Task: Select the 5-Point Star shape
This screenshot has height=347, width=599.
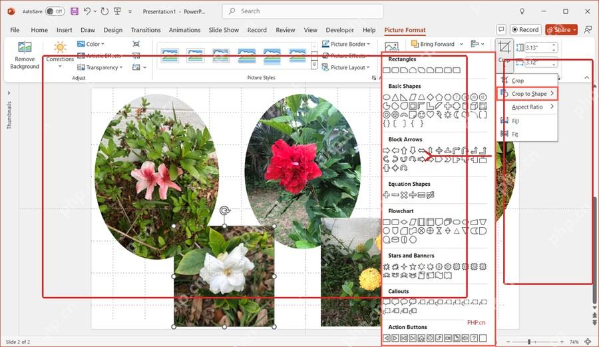Action: point(413,266)
